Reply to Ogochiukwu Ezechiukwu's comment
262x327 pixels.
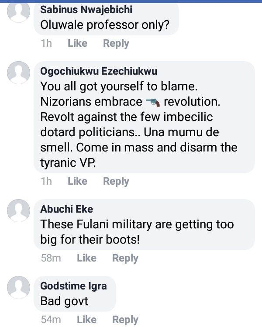[x=116, y=181]
